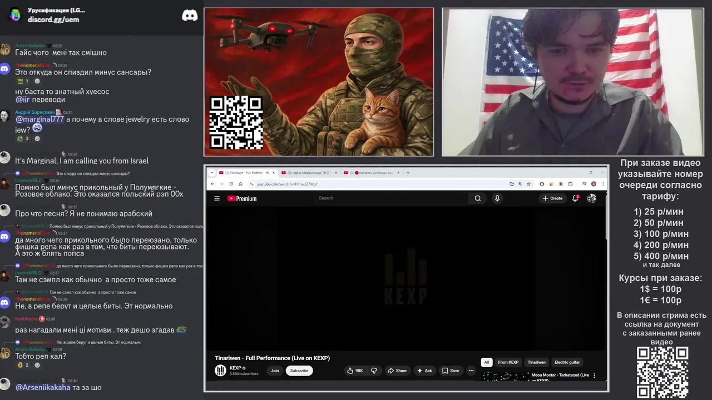This screenshot has height=400, width=712.
Task: Like the Tinariwen video
Action: [x=354, y=371]
